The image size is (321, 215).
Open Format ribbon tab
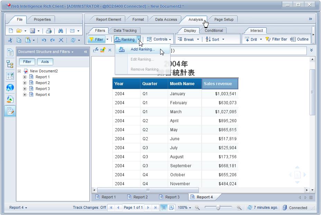pyautogui.click(x=138, y=19)
